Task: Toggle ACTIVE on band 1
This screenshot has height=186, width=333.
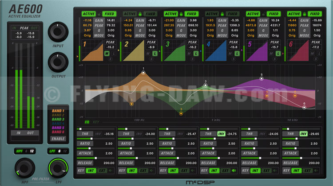Action: [88, 14]
